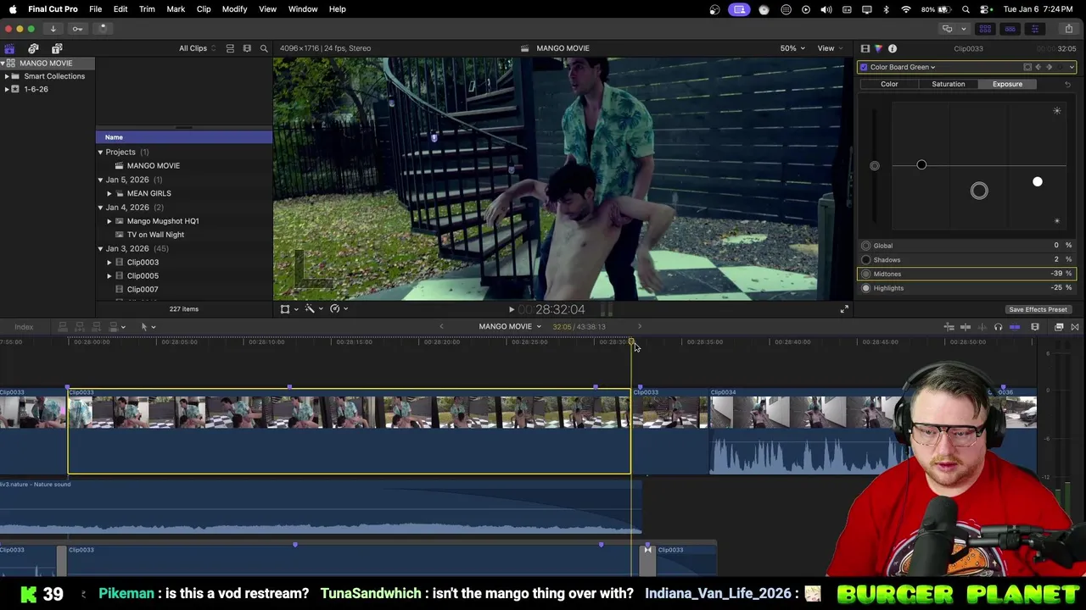The width and height of the screenshot is (1086, 610).
Task: Collapse the Jan 3, 2026 group
Action: click(x=100, y=248)
